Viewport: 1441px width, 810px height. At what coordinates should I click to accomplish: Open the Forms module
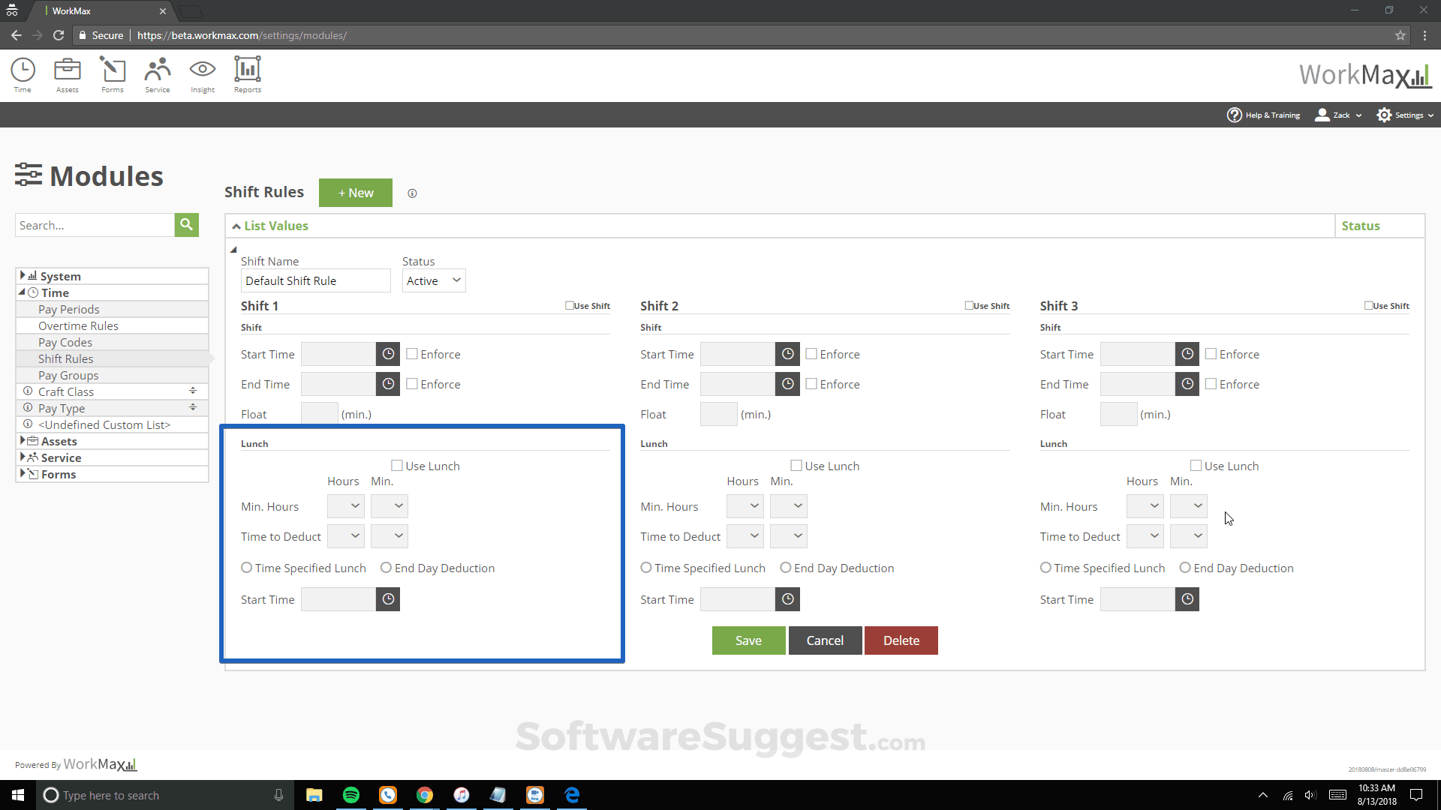coord(112,74)
